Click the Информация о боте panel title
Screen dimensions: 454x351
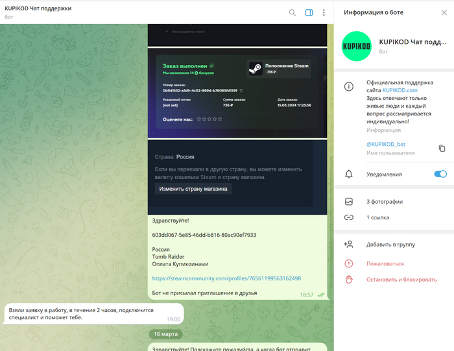[x=374, y=12]
